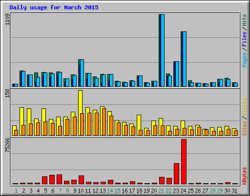Click the red KBytes bar for day 23
Image resolution: width=250 pixels, height=196 pixels.
tap(176, 174)
